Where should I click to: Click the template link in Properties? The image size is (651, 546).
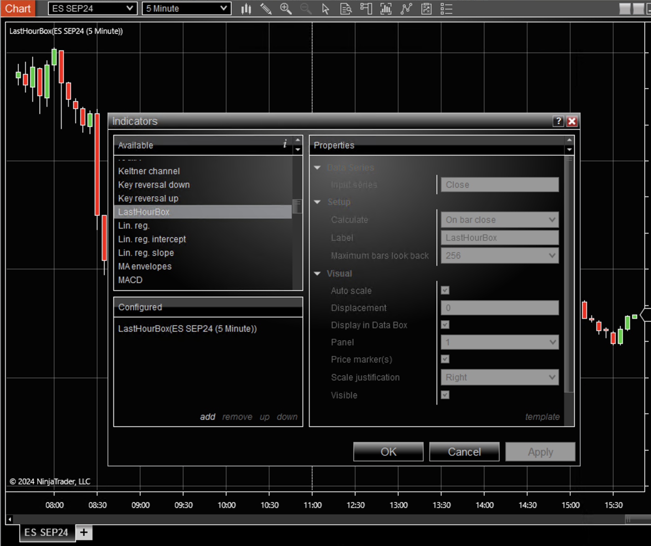click(x=542, y=417)
